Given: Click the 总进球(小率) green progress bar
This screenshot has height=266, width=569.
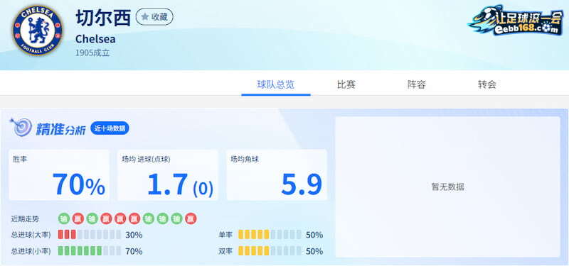Looking at the screenshot, I should 90,251.
